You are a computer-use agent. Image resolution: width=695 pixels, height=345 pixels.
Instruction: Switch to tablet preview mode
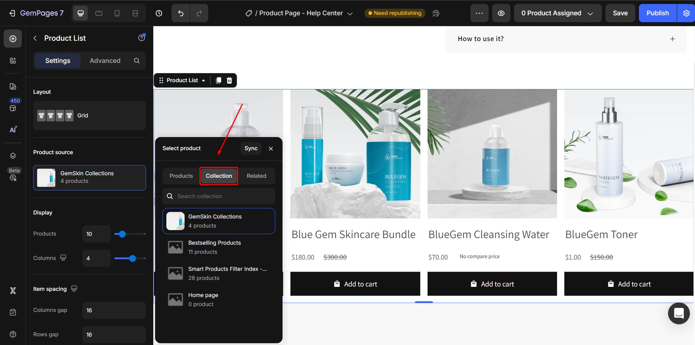coord(99,13)
